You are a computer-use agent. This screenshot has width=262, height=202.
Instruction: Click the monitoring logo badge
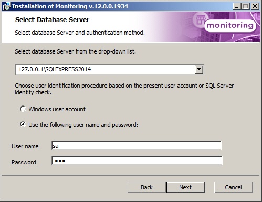230,26
